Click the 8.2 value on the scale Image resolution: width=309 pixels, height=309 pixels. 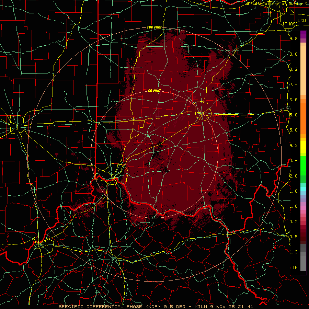click(294, 69)
